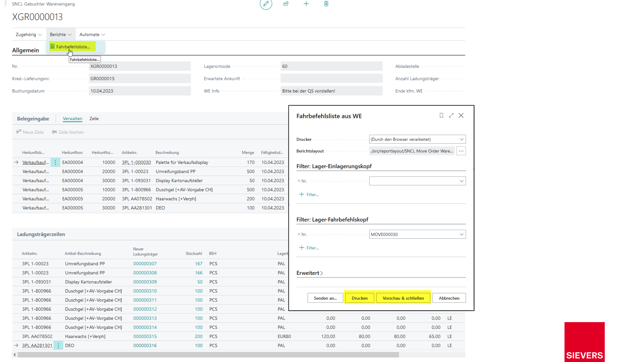This screenshot has height=362, width=644.
Task: Click Stückzahl 167 value
Action: pyautogui.click(x=199, y=264)
